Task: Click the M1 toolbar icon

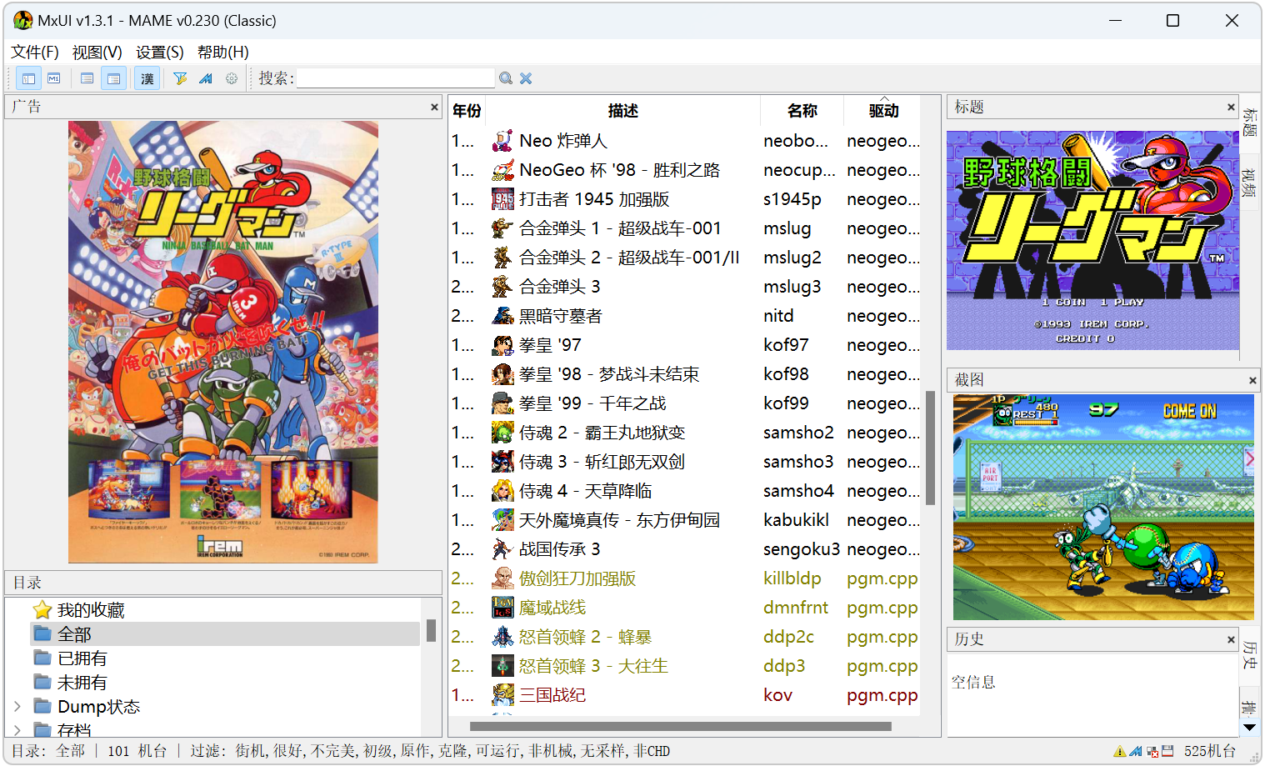Action: pos(54,78)
